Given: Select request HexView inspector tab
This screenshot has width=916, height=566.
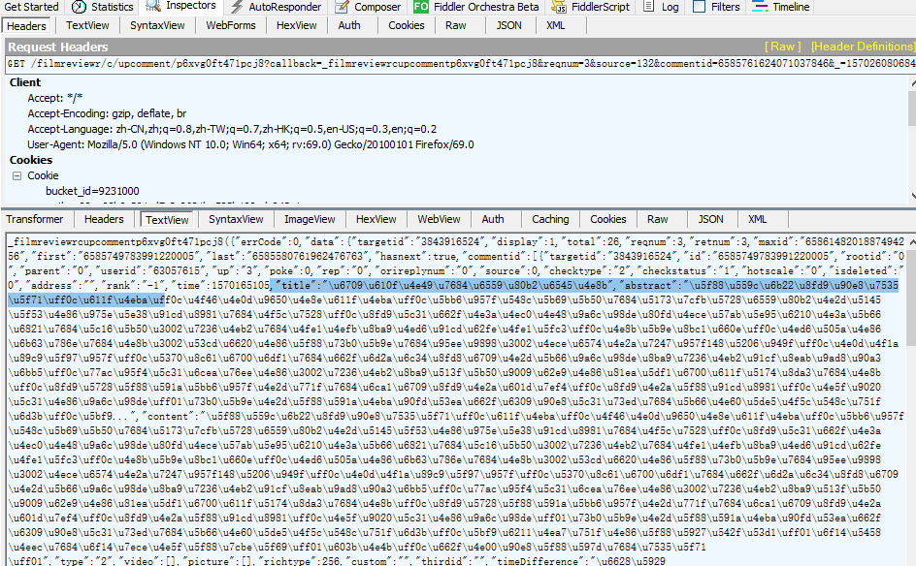Looking at the screenshot, I should point(296,25).
